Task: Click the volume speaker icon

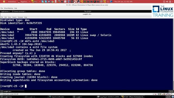Action: coord(167,2)
